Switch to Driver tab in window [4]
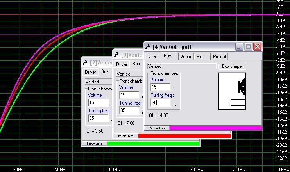 [x=153, y=57]
